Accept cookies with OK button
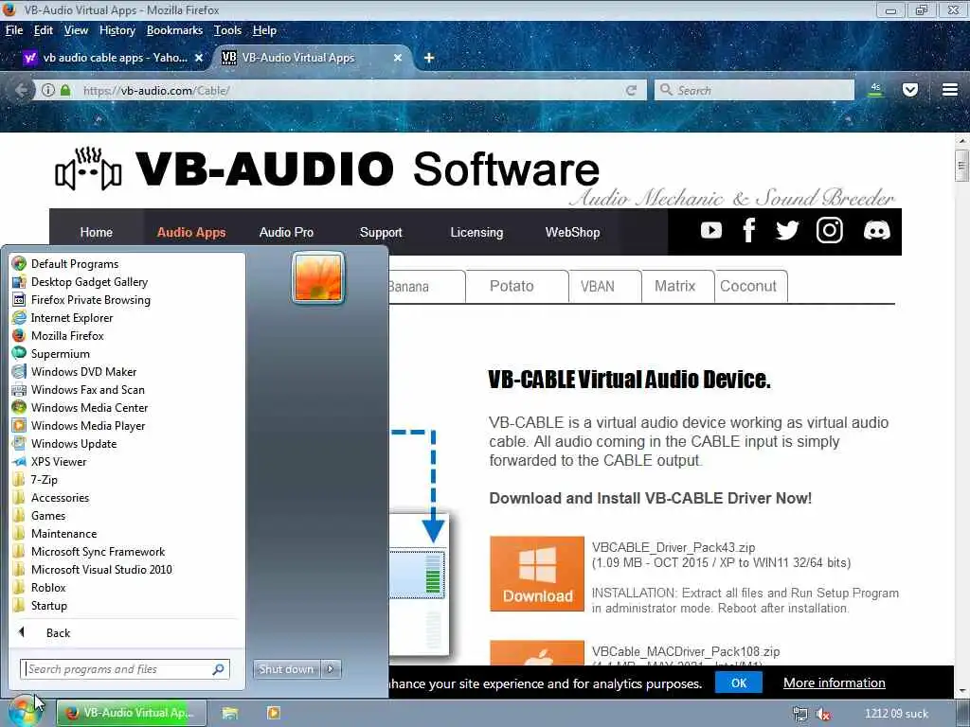The image size is (970, 727). click(739, 683)
